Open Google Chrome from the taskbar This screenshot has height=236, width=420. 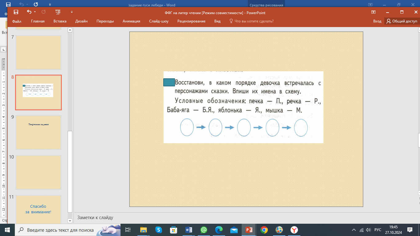[x=264, y=230]
